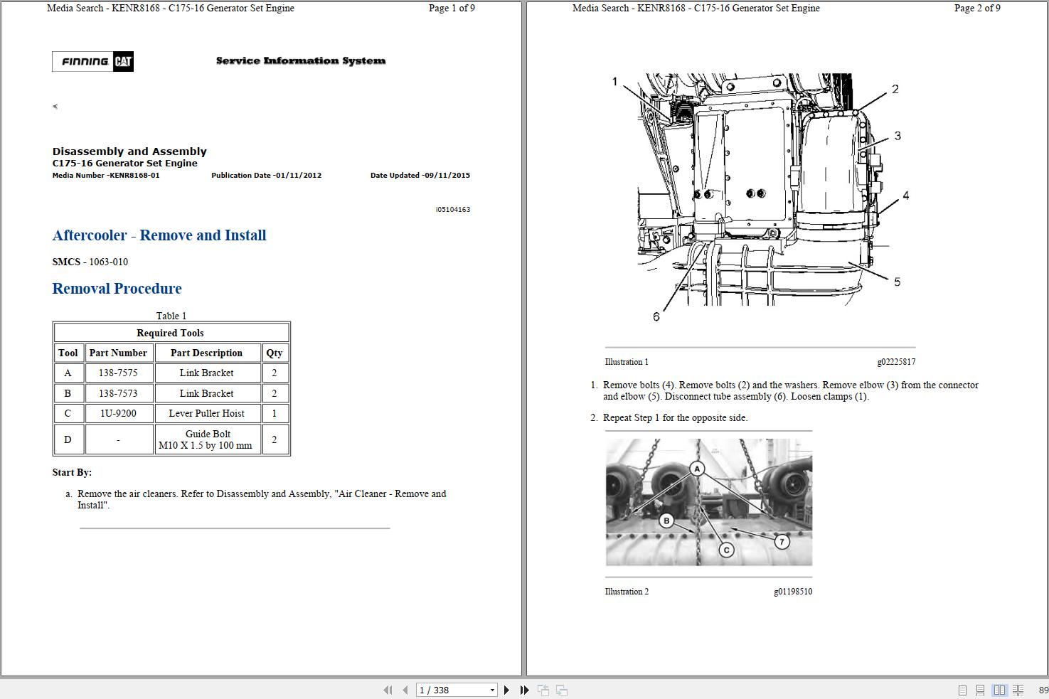
Task: Click Repeat Step 1 instruction text
Action: tap(676, 418)
